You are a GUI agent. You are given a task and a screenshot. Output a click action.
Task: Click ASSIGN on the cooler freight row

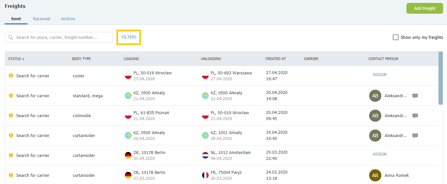[x=380, y=75]
